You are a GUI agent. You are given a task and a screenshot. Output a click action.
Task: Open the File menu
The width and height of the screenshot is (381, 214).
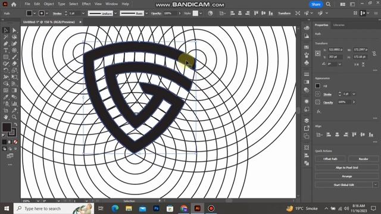pyautogui.click(x=27, y=4)
